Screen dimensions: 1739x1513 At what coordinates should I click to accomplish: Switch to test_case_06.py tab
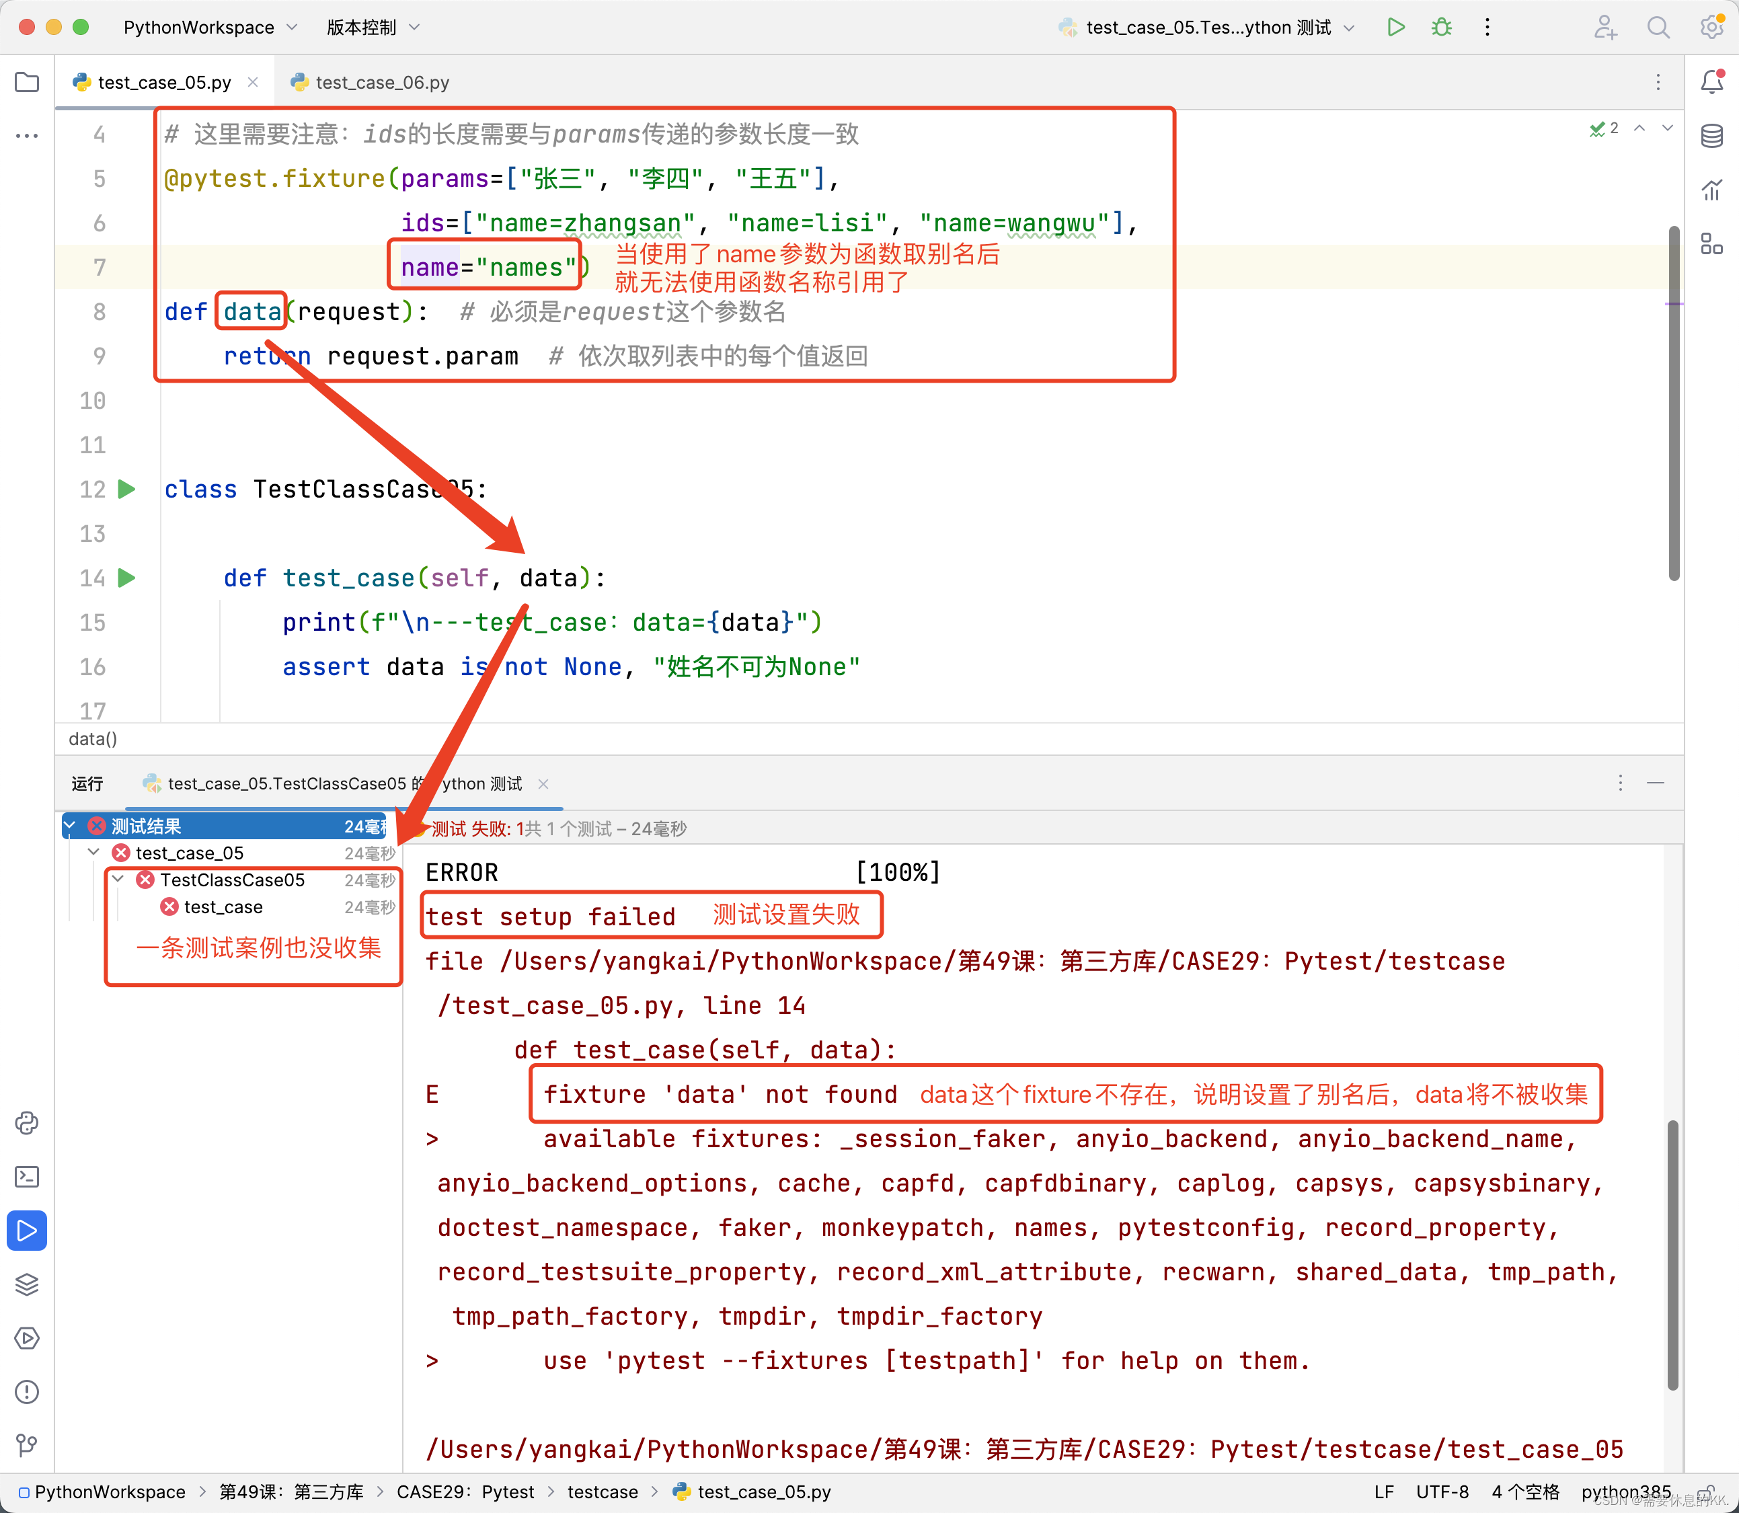pyautogui.click(x=370, y=82)
